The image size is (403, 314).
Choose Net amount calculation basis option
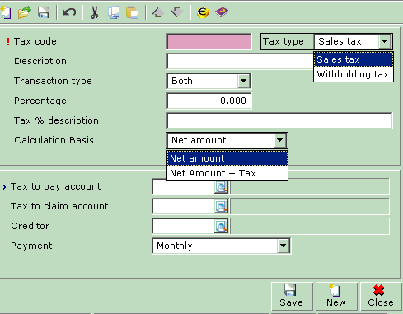227,158
